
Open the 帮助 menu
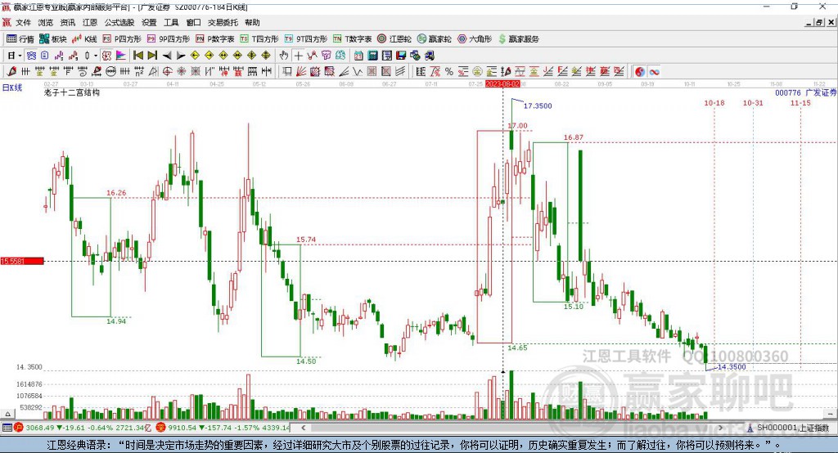(252, 22)
